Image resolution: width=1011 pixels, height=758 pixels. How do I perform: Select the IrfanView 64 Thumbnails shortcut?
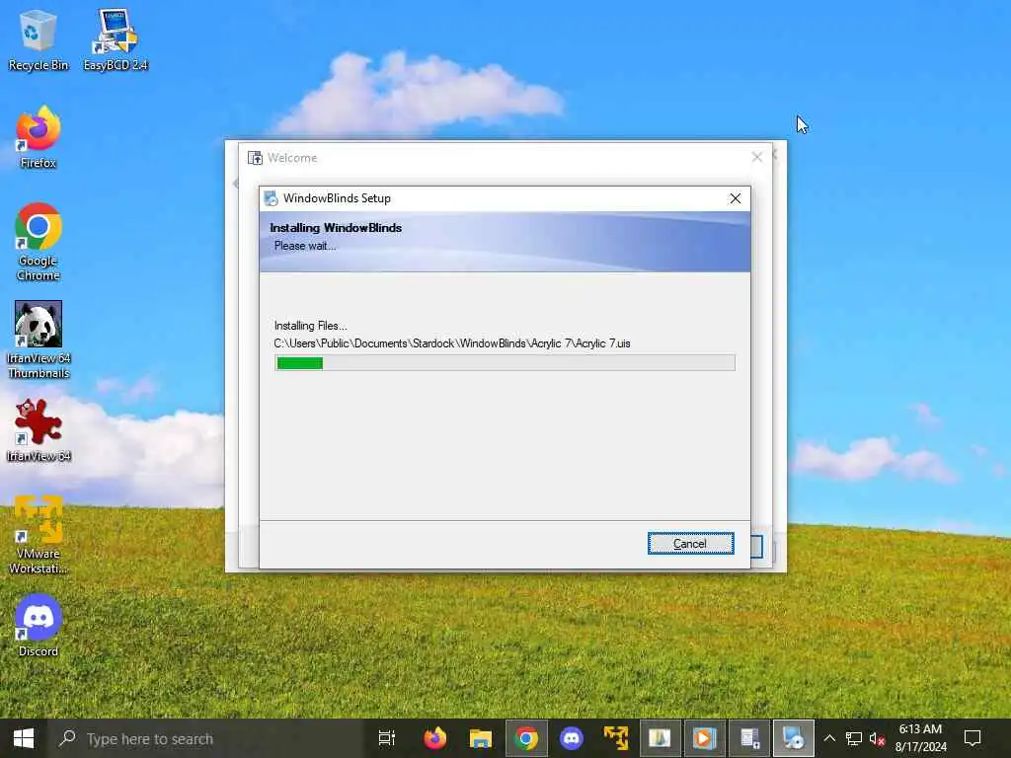point(39,341)
